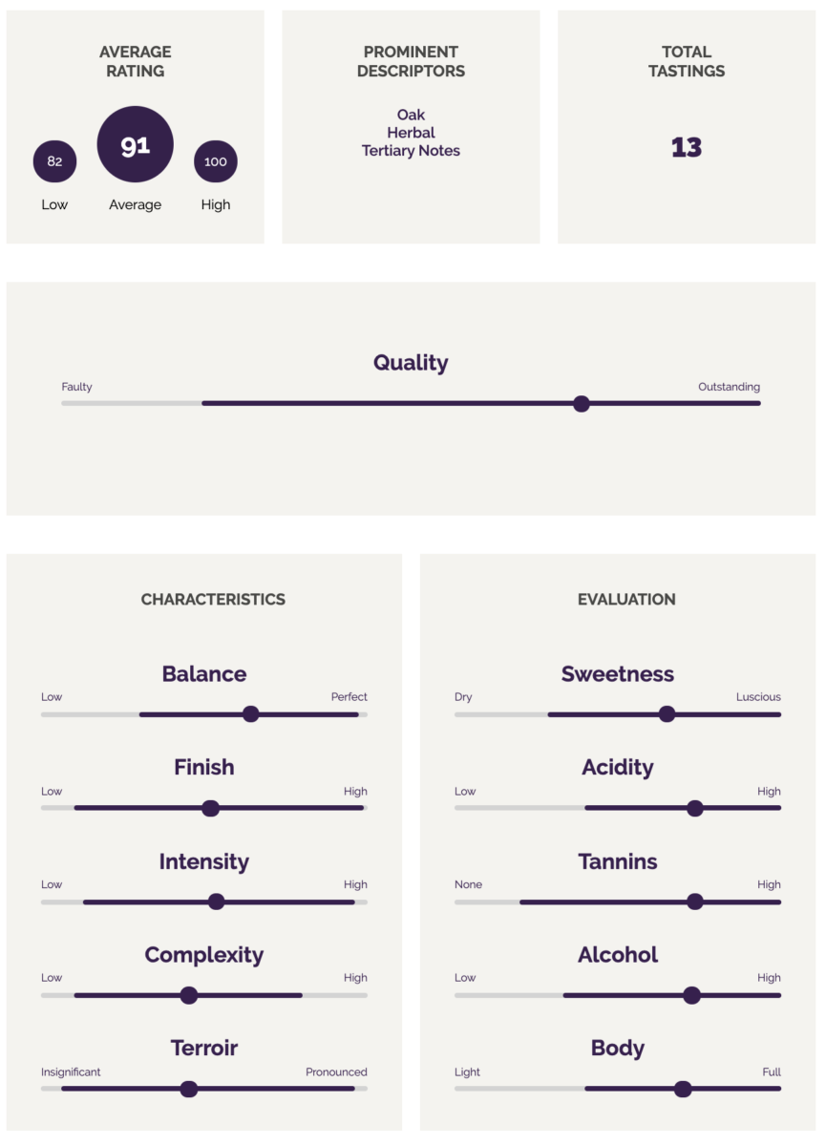826x1146 pixels.
Task: Select the Tertiary Notes descriptor
Action: tap(411, 151)
